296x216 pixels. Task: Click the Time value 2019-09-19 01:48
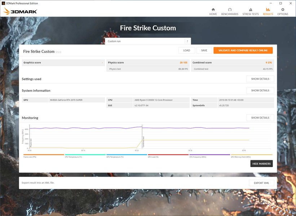tap(231, 100)
